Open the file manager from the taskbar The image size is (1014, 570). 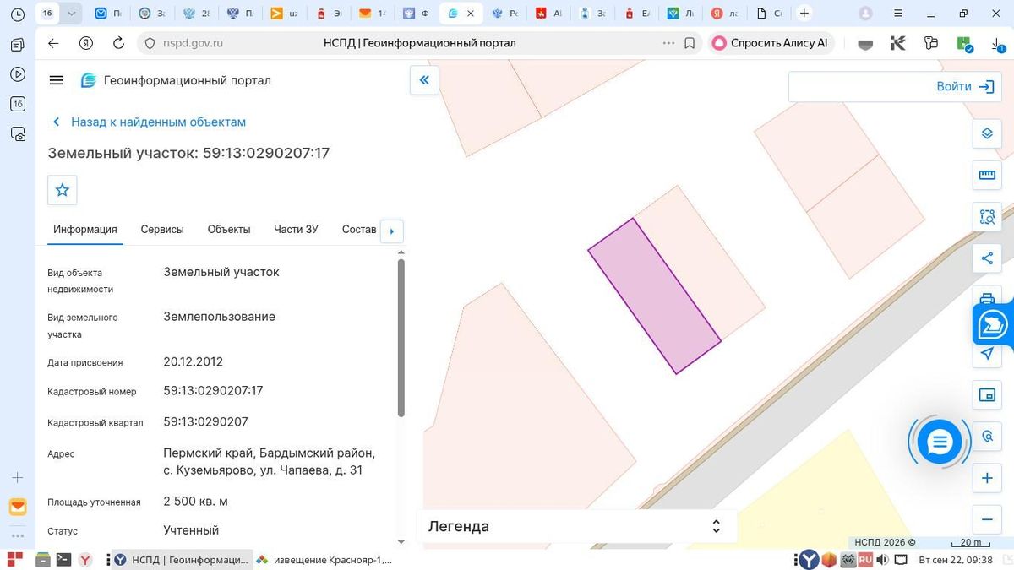(x=42, y=559)
